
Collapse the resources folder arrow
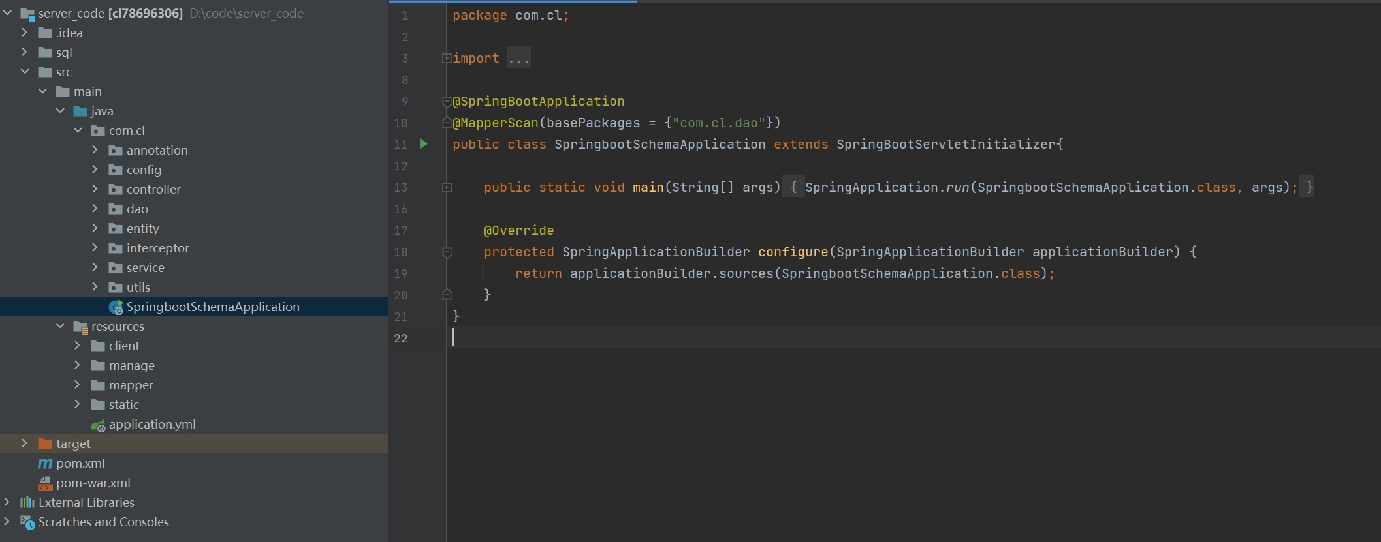[x=60, y=325]
